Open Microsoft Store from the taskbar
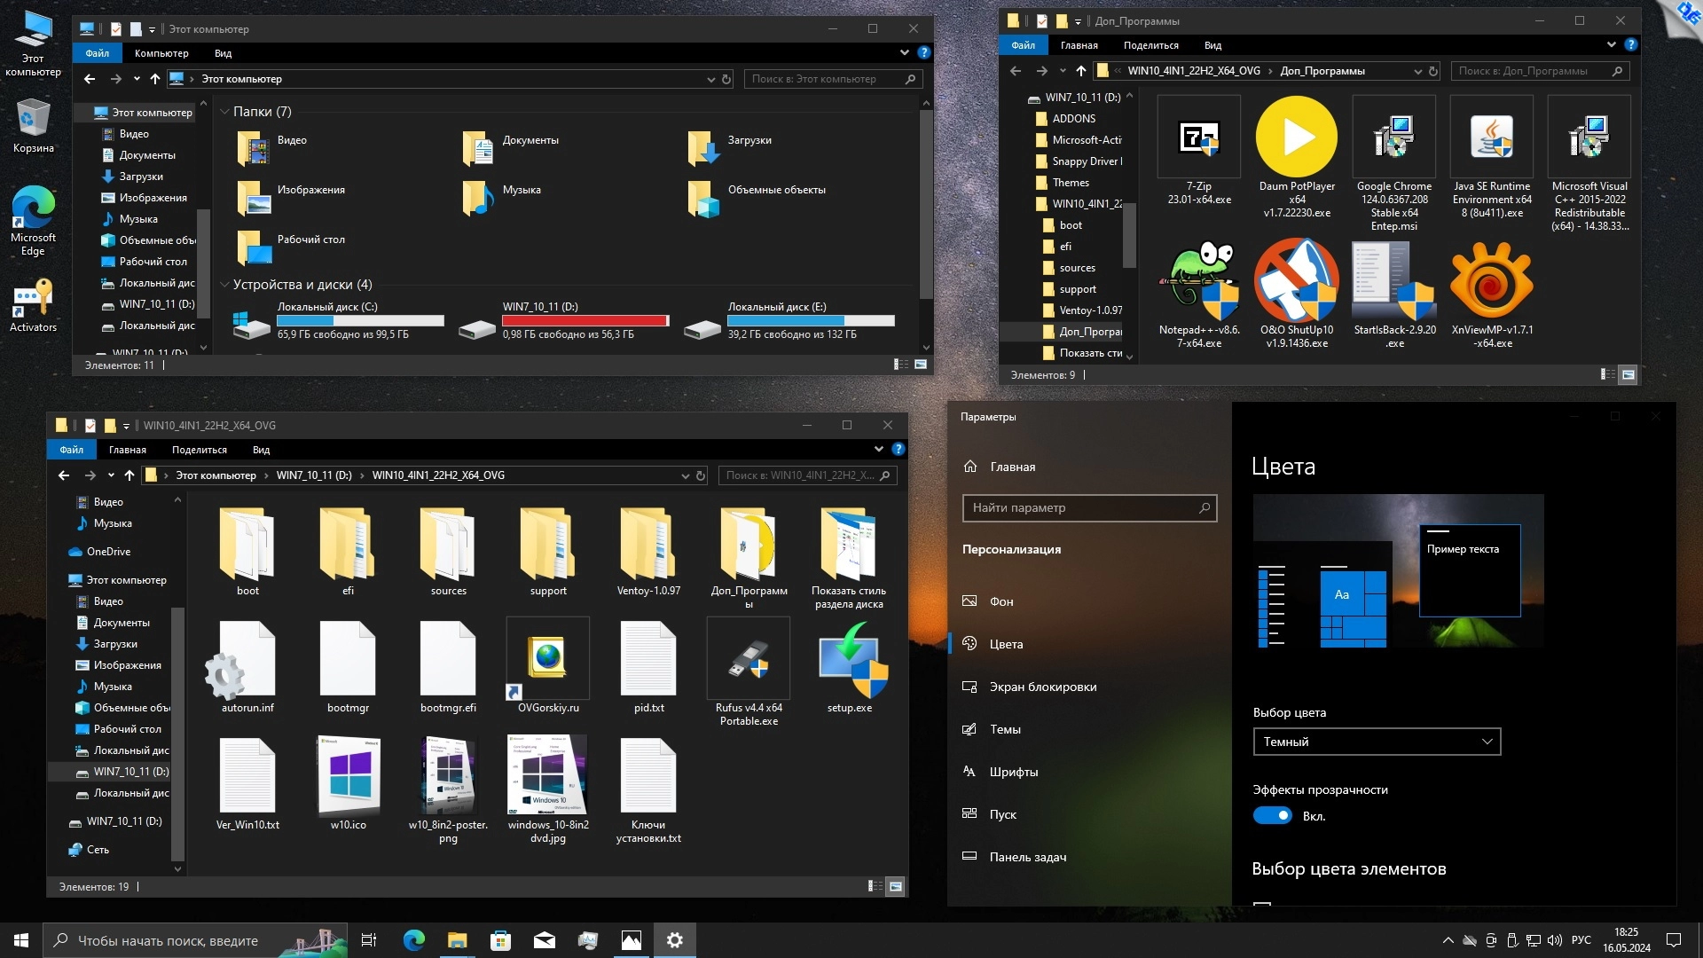Screen dimensions: 1703x958 pos(500,940)
